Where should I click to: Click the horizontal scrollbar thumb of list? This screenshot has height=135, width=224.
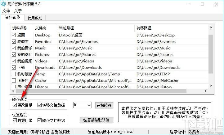101,91
